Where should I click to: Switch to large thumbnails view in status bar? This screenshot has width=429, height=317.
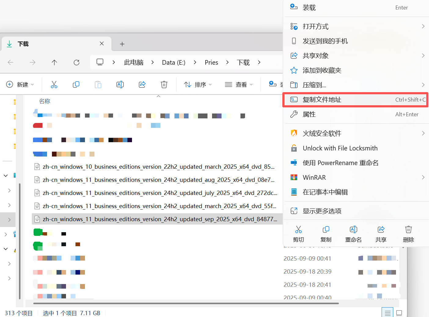click(x=399, y=313)
